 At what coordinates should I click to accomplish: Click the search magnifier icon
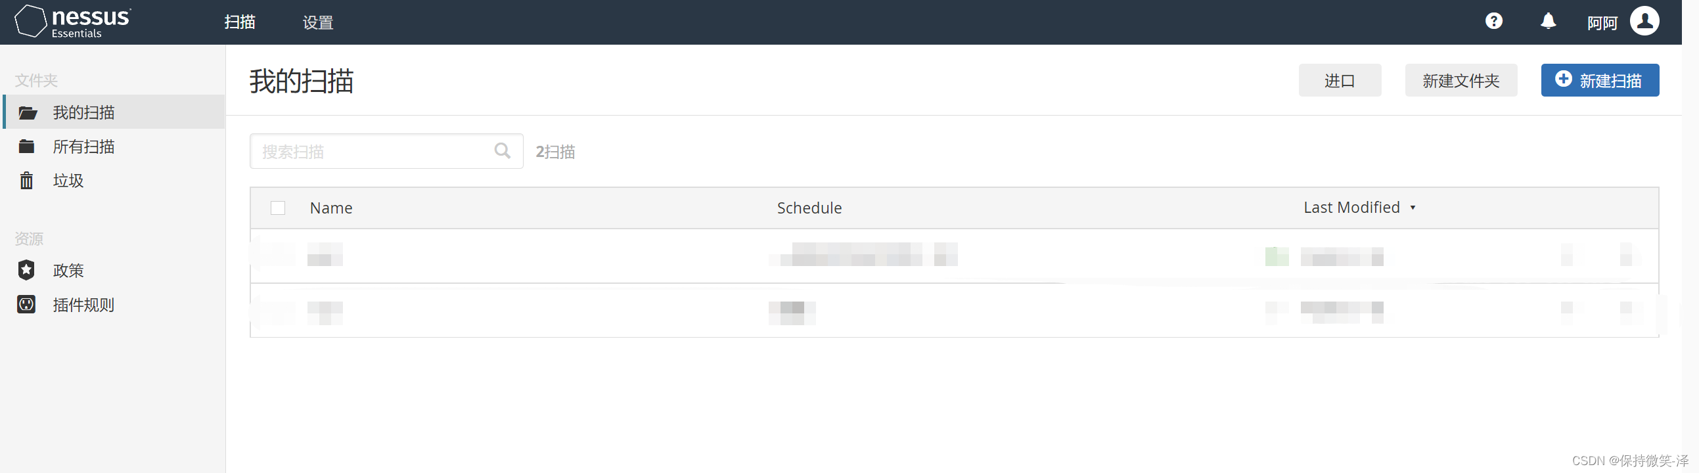[502, 151]
